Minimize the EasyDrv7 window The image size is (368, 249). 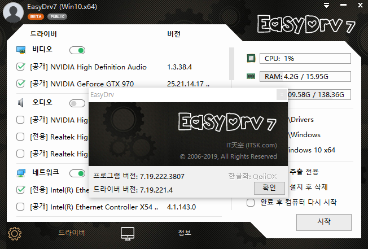click(x=343, y=5)
